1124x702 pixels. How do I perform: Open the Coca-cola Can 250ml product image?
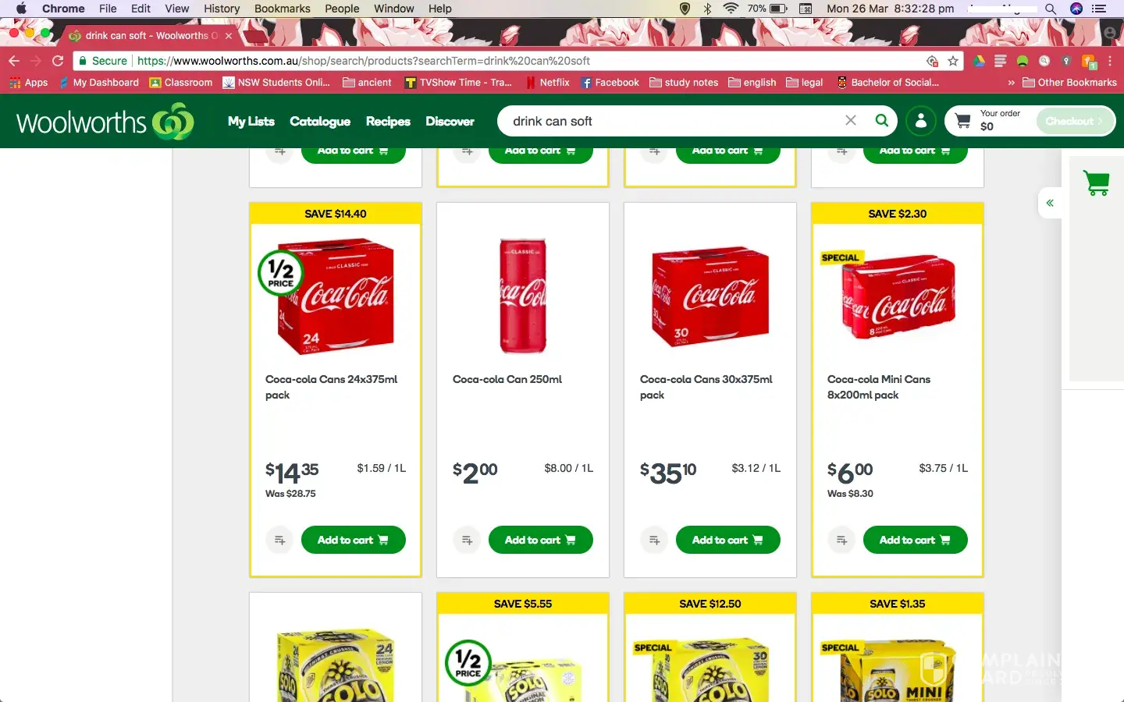coord(523,296)
